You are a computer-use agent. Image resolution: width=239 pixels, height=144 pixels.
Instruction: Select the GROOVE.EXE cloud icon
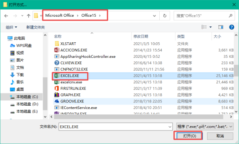click(57, 101)
